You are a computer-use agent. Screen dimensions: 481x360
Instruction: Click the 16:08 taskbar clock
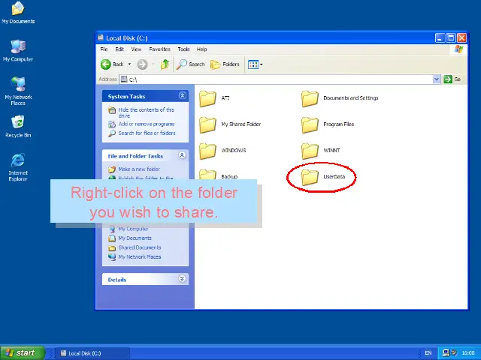tap(468, 353)
